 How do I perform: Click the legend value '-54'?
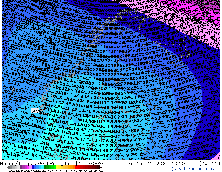(11, 171)
